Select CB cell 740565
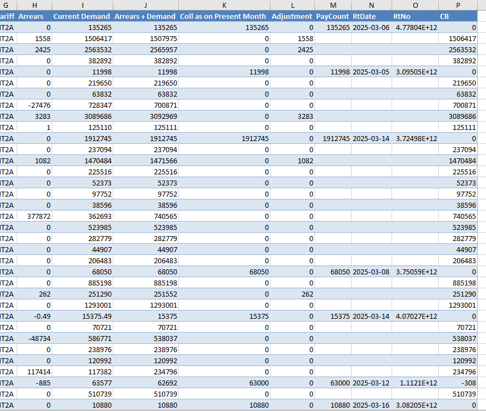 (x=458, y=217)
